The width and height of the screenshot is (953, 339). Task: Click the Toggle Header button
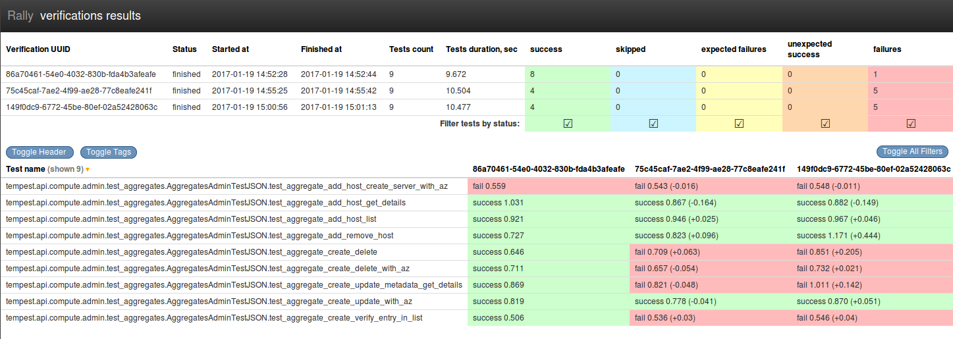(x=40, y=152)
